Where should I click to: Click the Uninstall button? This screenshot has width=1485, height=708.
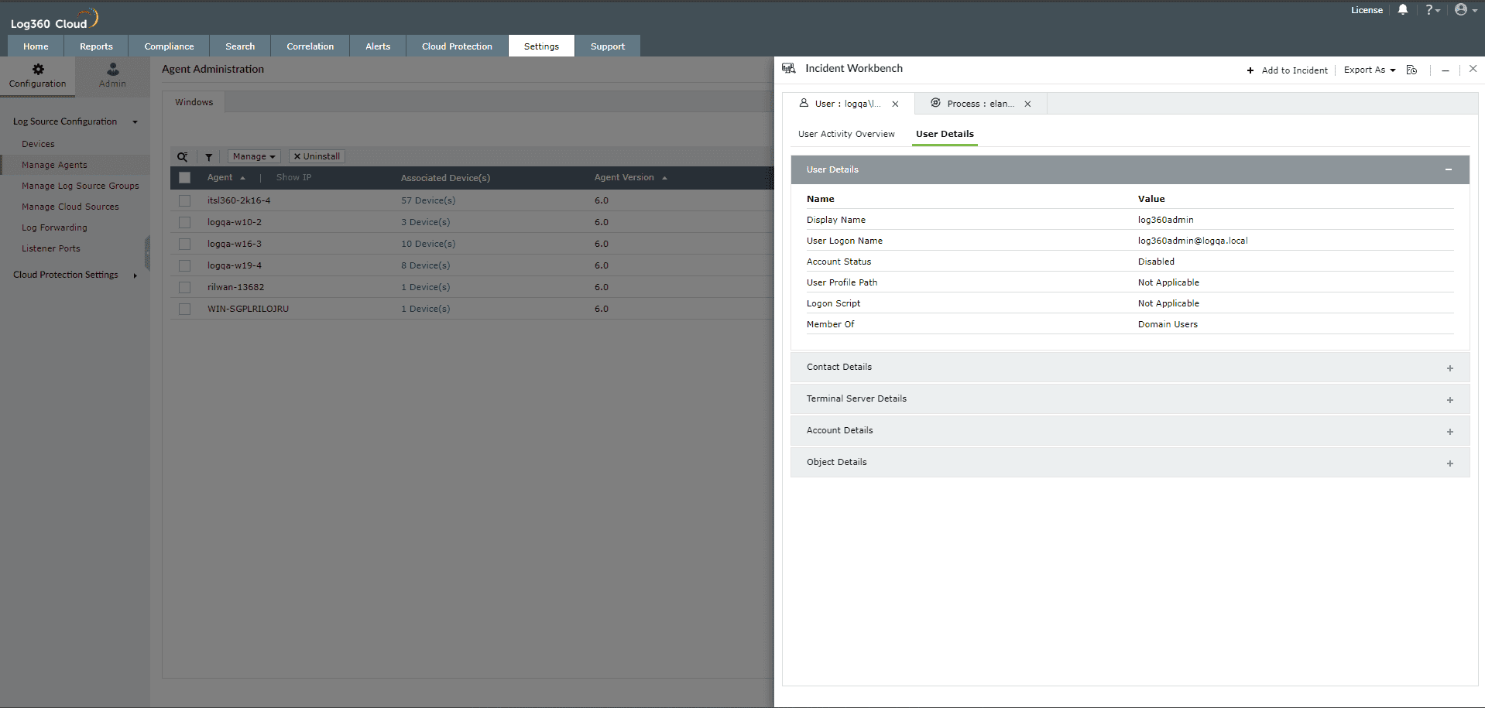point(317,156)
